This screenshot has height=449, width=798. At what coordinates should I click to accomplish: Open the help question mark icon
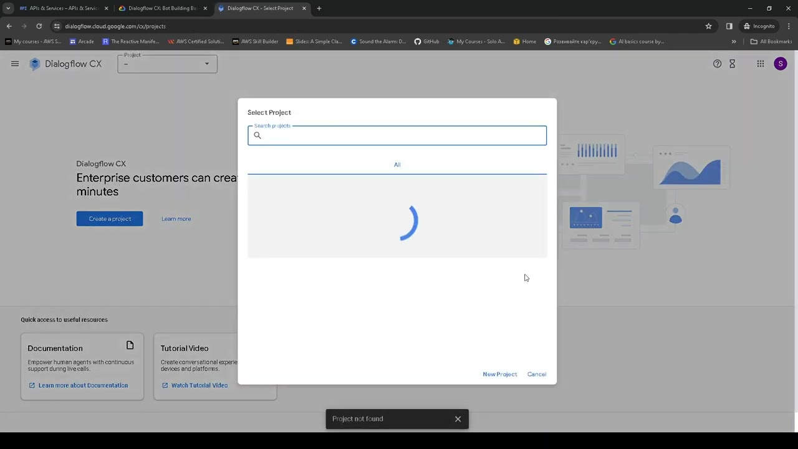(717, 64)
